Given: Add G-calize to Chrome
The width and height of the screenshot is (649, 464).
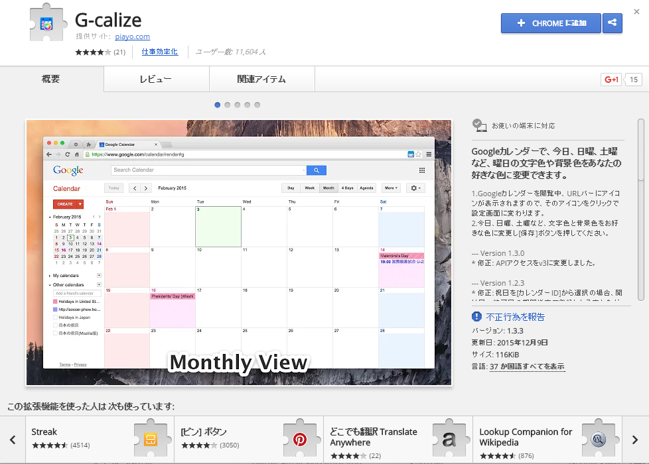Looking at the screenshot, I should 551,23.
